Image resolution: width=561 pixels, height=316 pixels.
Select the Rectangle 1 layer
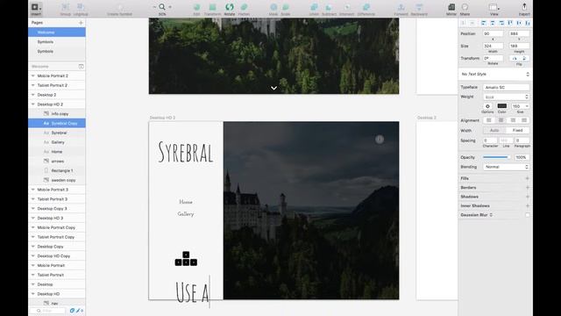pyautogui.click(x=57, y=170)
